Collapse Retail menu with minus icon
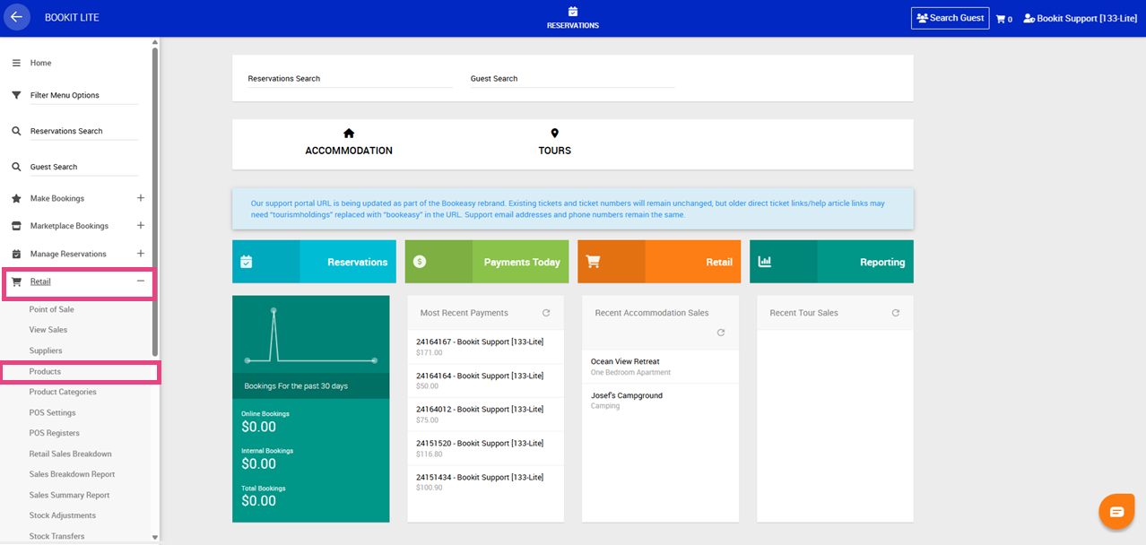Viewport: 1146px width, 545px height. click(x=141, y=281)
